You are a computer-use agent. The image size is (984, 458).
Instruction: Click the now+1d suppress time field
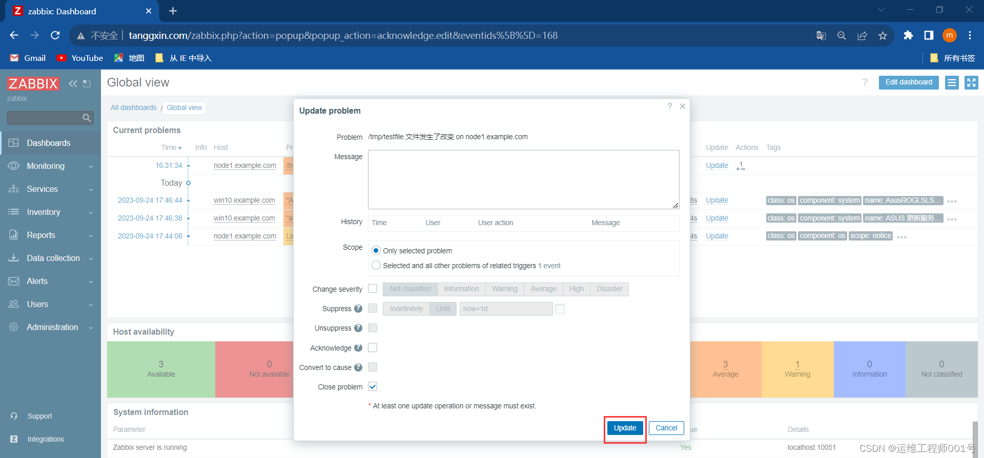[x=506, y=309]
